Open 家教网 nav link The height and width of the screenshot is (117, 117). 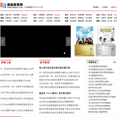coord(104,18)
